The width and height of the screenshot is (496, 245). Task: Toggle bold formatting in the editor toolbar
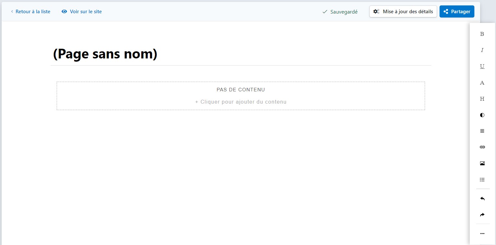[482, 34]
